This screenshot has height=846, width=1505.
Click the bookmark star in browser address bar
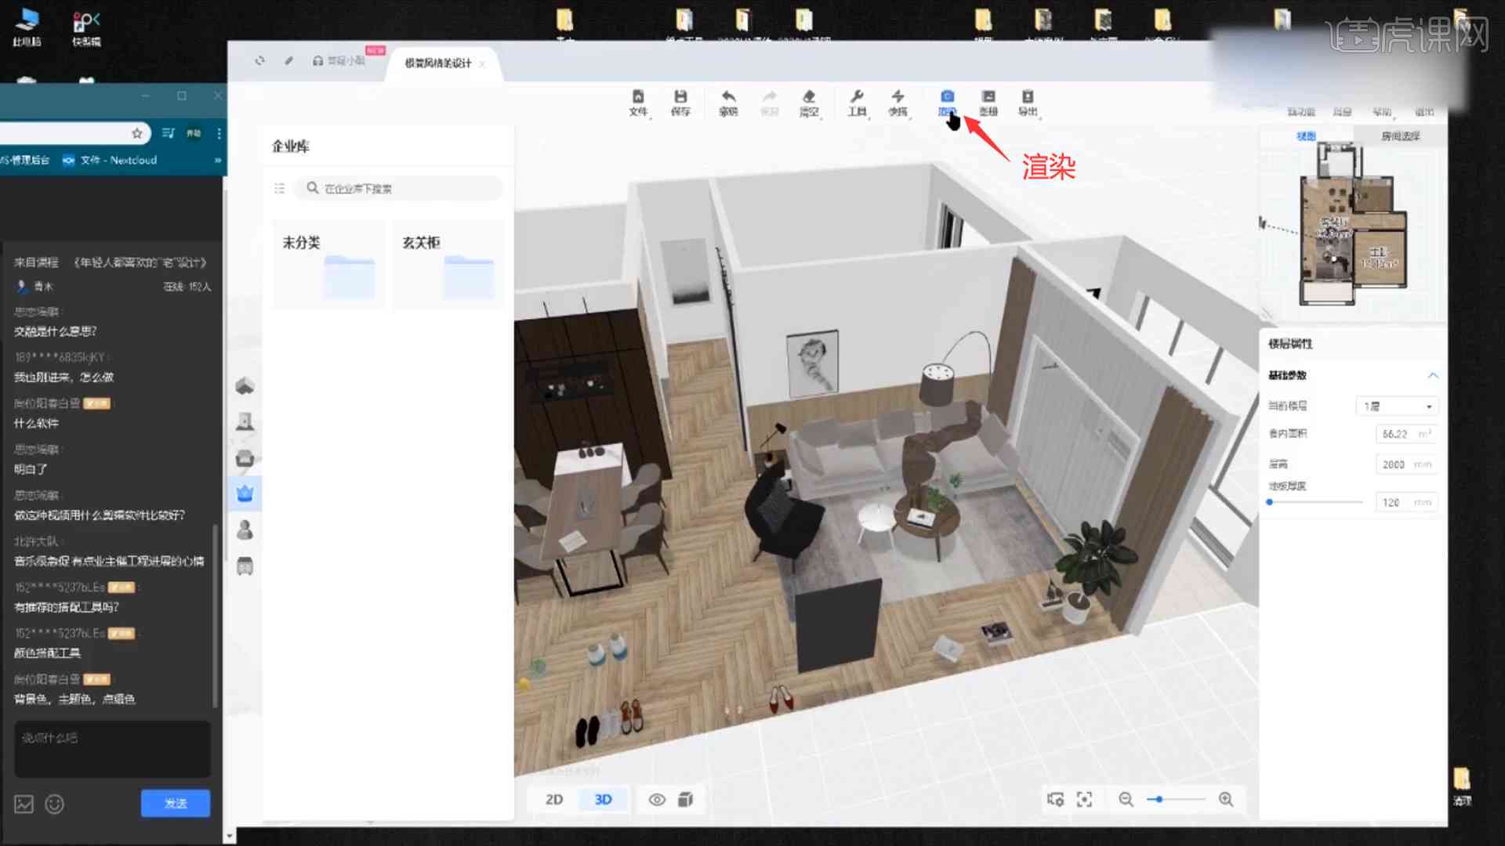coord(137,133)
